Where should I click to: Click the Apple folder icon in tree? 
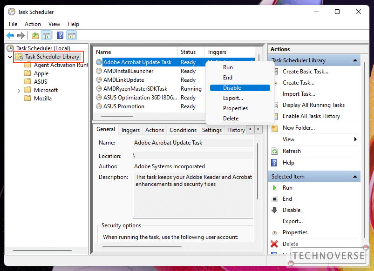pyautogui.click(x=27, y=73)
